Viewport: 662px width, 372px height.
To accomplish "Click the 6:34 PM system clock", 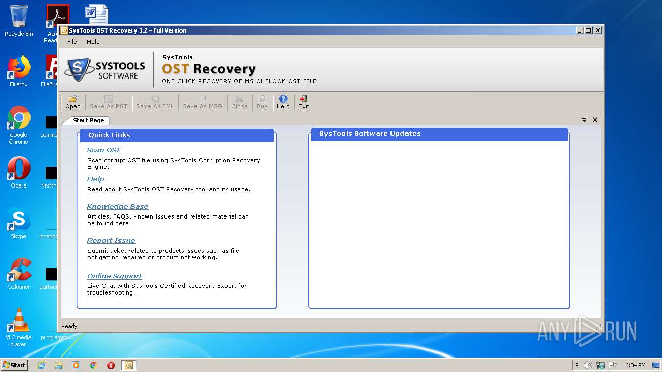I will click(635, 365).
